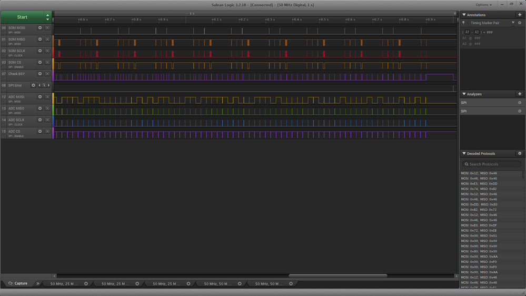Screen dimensions: 526x296
Task: Add a new annotation with plus
Action: click(520, 15)
